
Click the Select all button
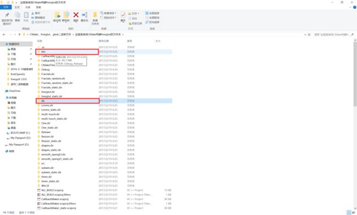tap(152, 13)
